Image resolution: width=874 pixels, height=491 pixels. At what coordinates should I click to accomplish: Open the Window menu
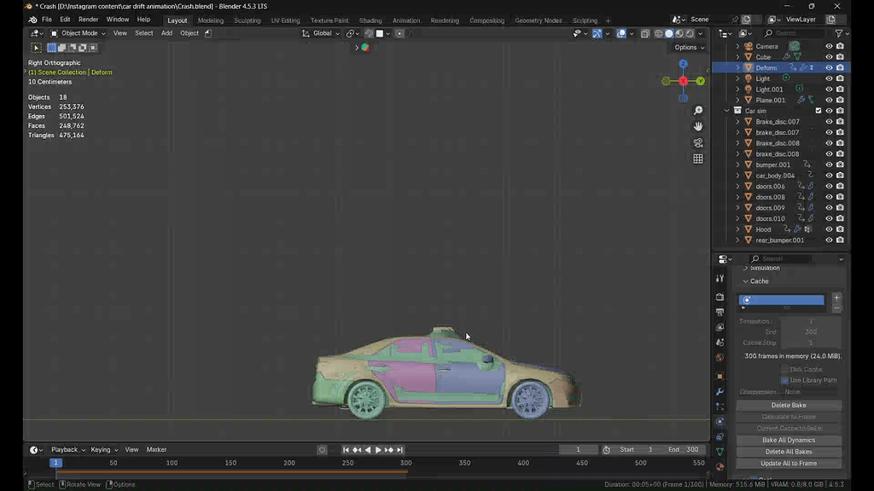(118, 20)
